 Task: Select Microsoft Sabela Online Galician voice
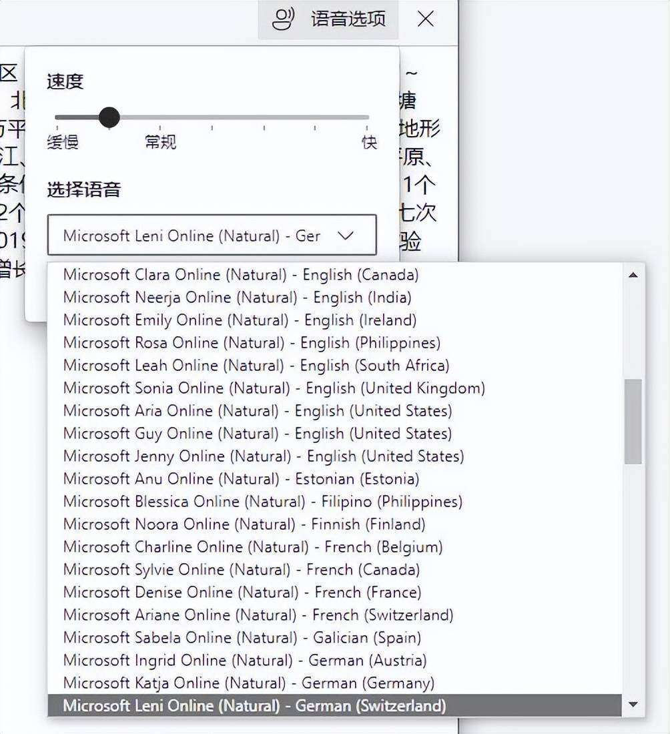pyautogui.click(x=240, y=637)
